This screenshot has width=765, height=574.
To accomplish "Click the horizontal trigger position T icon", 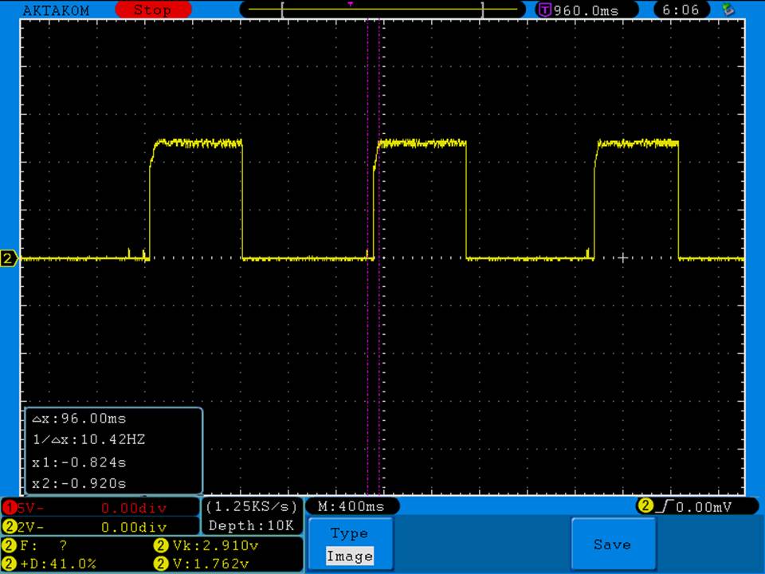I will (x=545, y=10).
